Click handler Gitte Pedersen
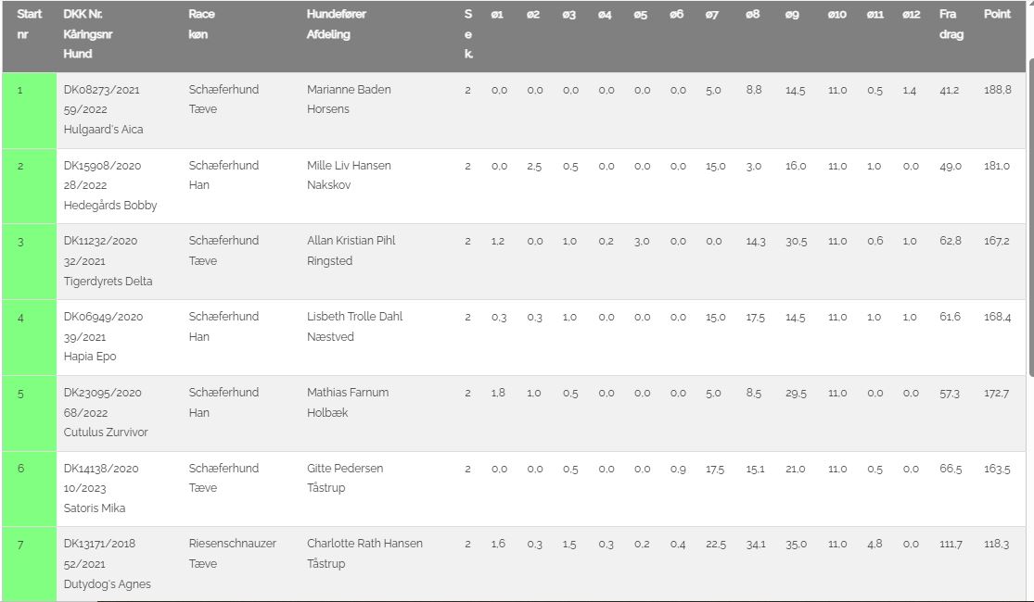Screen dimensions: 1034x602 point(345,469)
